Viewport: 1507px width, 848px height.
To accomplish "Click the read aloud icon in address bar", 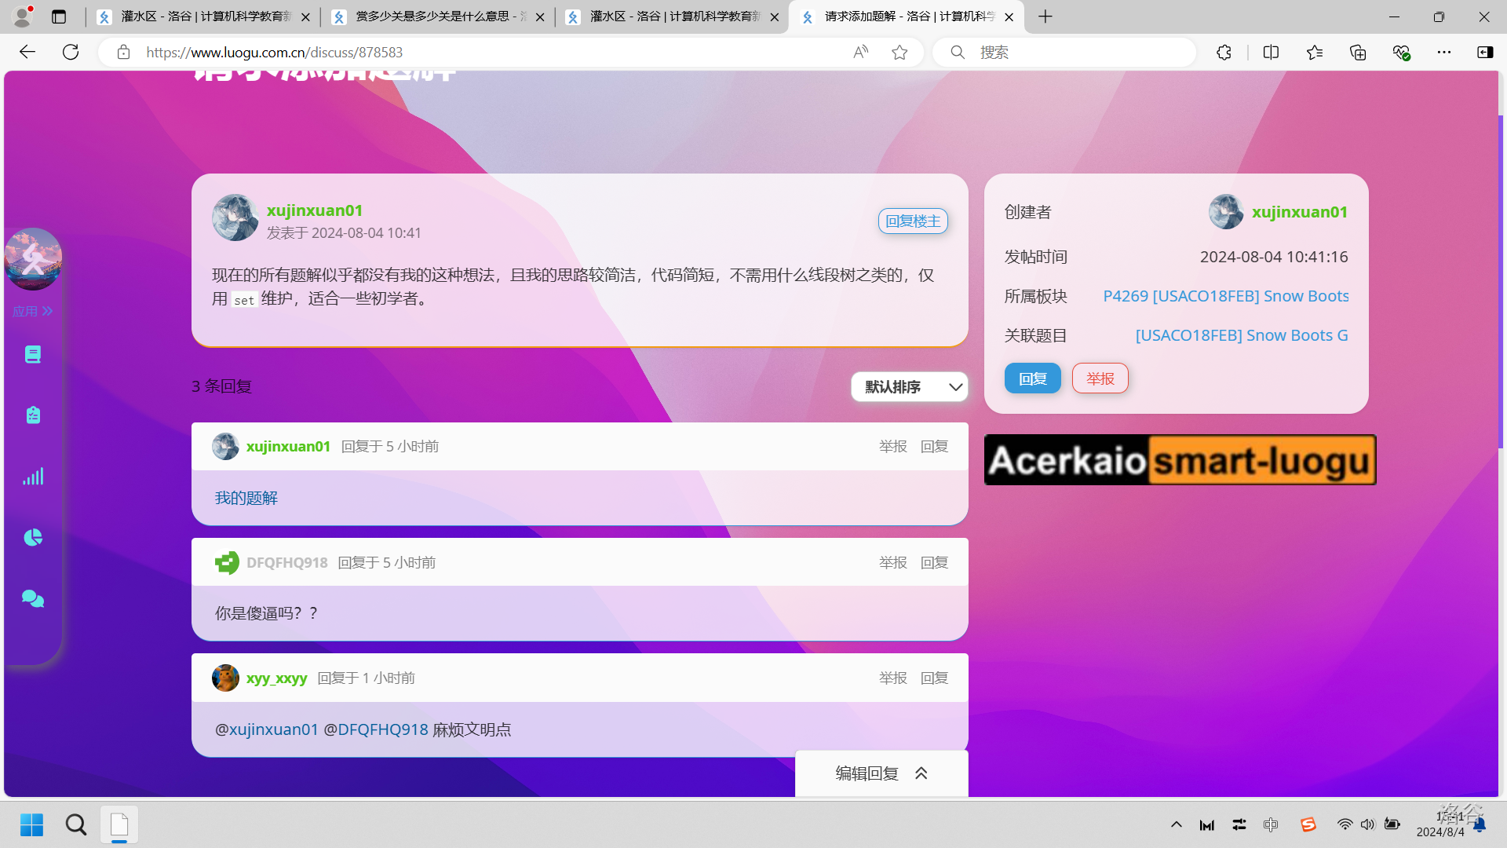I will click(x=861, y=53).
